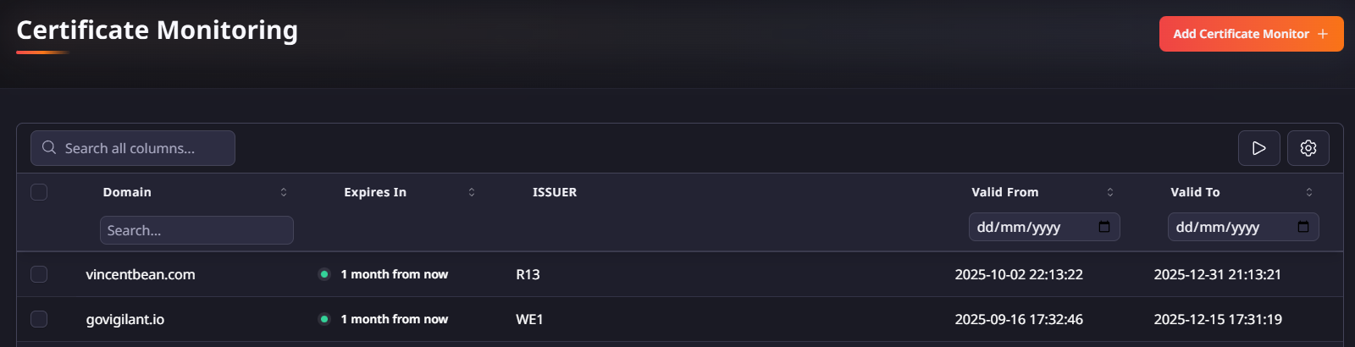Click the Domain filter search box
Image resolution: width=1355 pixels, height=347 pixels.
tap(196, 230)
